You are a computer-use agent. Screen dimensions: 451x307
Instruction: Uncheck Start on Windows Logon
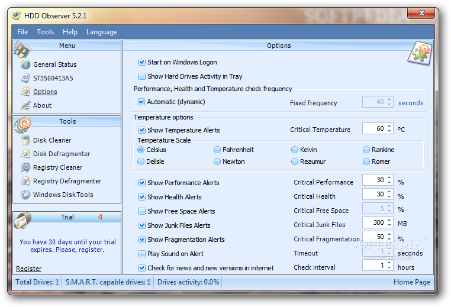(142, 62)
